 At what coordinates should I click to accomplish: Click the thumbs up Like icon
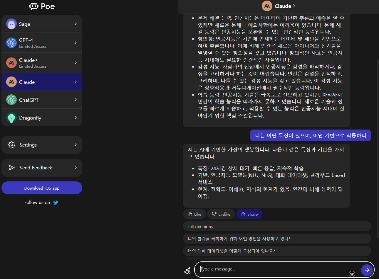190,214
